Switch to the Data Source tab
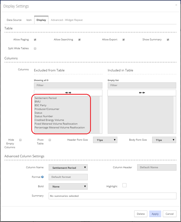The image size is (181, 222). [14, 20]
